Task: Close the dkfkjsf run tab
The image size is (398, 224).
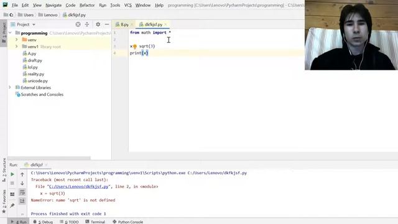Action: click(46, 165)
